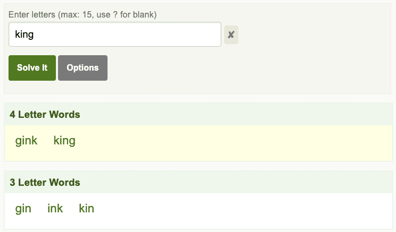This screenshot has height=232, width=396.
Task: Click the Enter letters label text
Action: pos(81,14)
